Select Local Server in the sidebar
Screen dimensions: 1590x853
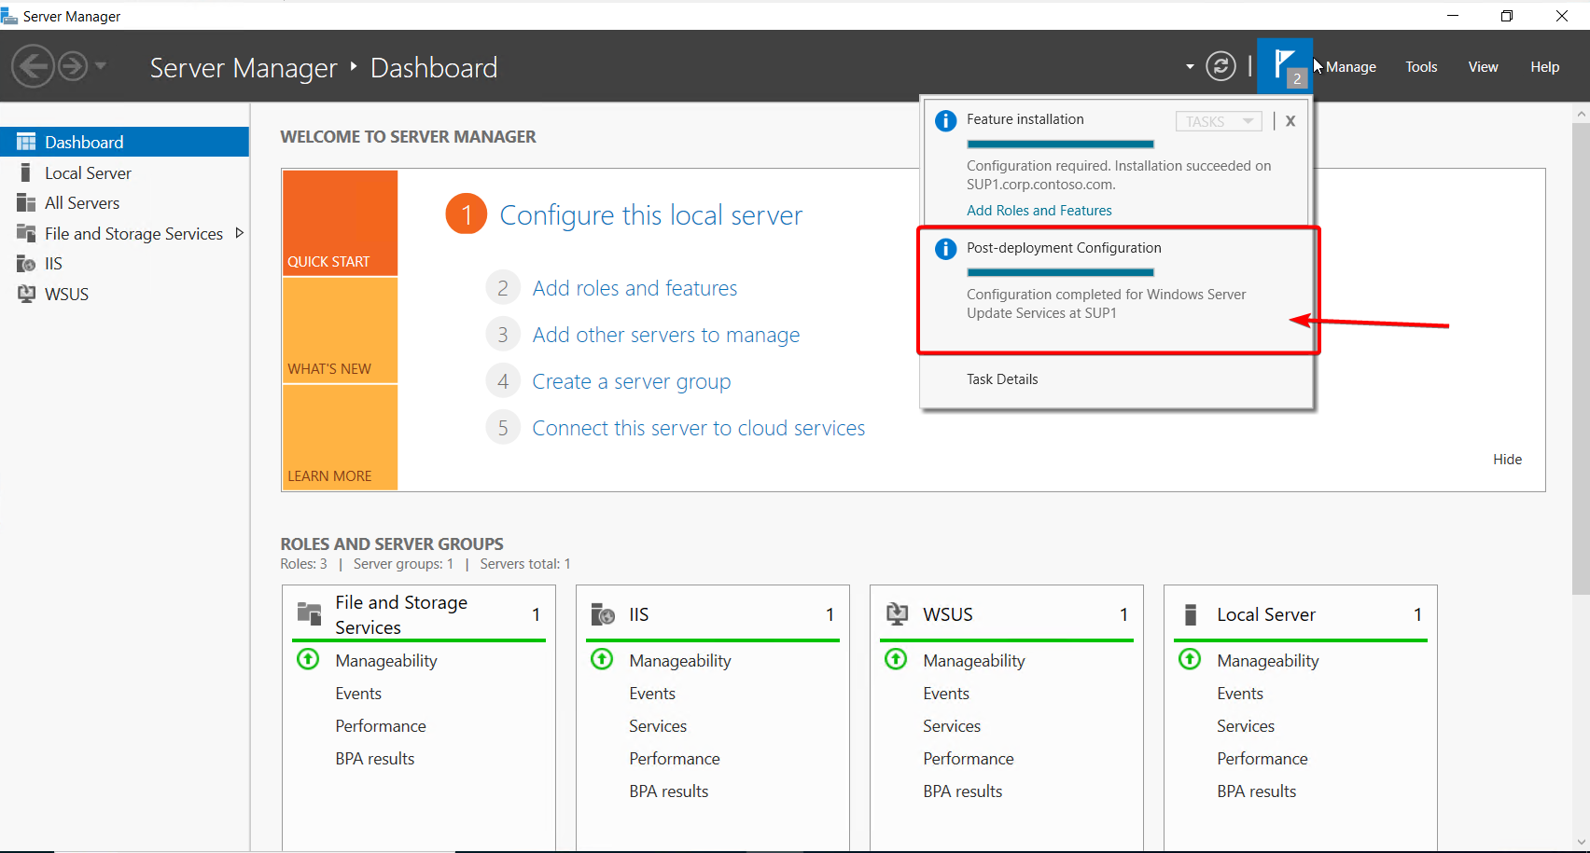125,172
